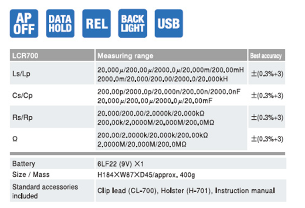
Task: Click the USB feature icon
Action: pos(169,23)
